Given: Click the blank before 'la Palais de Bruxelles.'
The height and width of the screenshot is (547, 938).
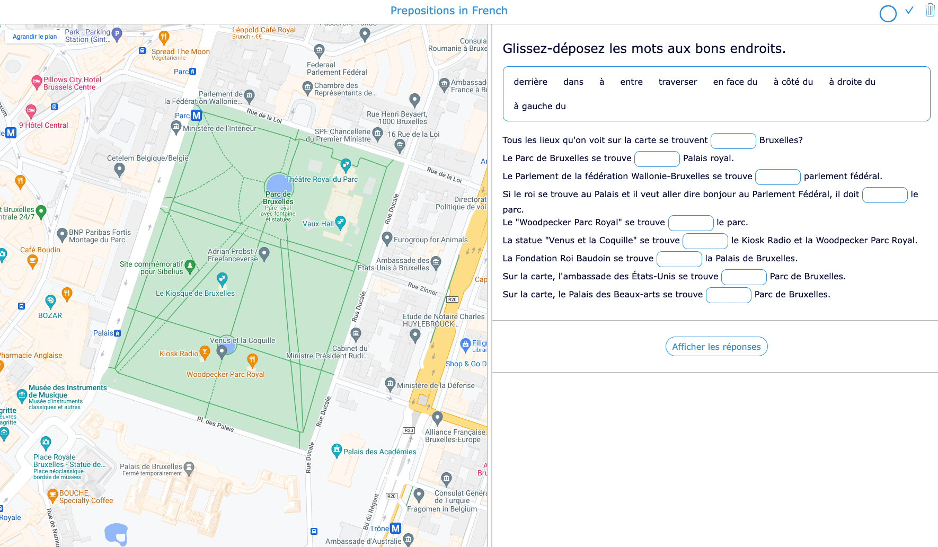Looking at the screenshot, I should (679, 259).
